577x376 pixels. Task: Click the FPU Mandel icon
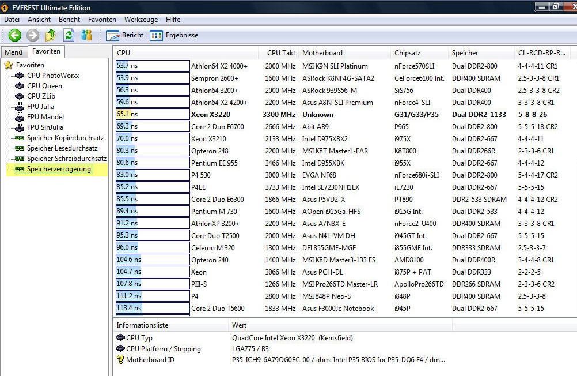[x=20, y=116]
